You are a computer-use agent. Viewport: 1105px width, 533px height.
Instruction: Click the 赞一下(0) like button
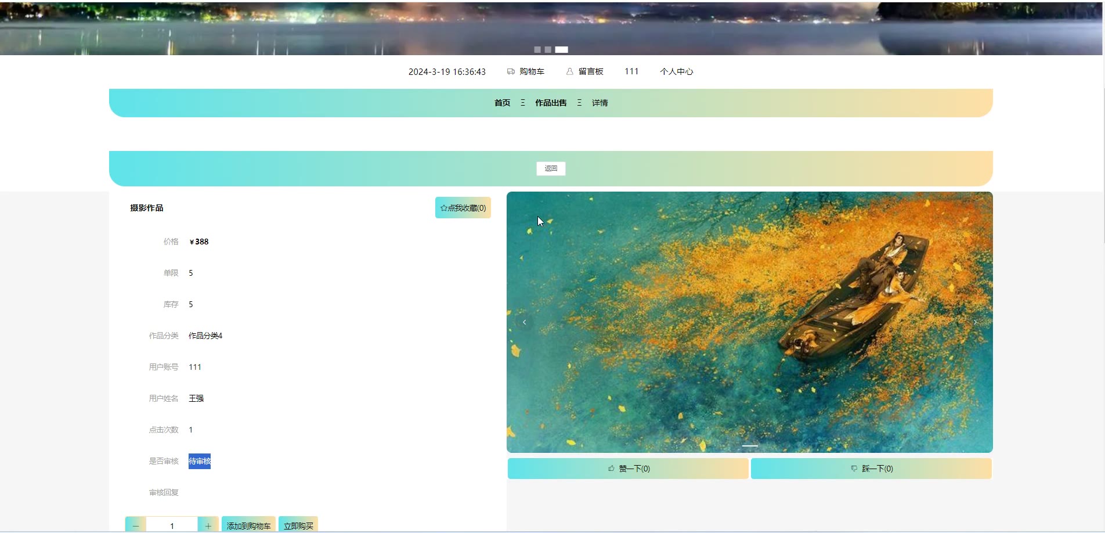[628, 469]
